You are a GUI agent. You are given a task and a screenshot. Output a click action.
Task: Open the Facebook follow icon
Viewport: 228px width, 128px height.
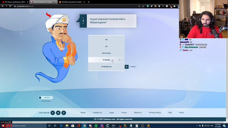point(53,113)
